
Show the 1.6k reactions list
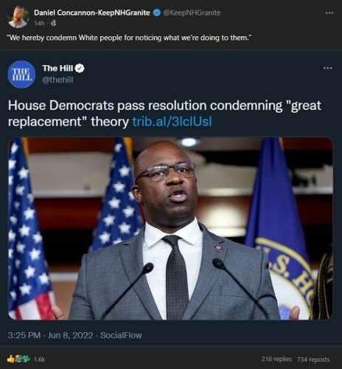(x=39, y=359)
